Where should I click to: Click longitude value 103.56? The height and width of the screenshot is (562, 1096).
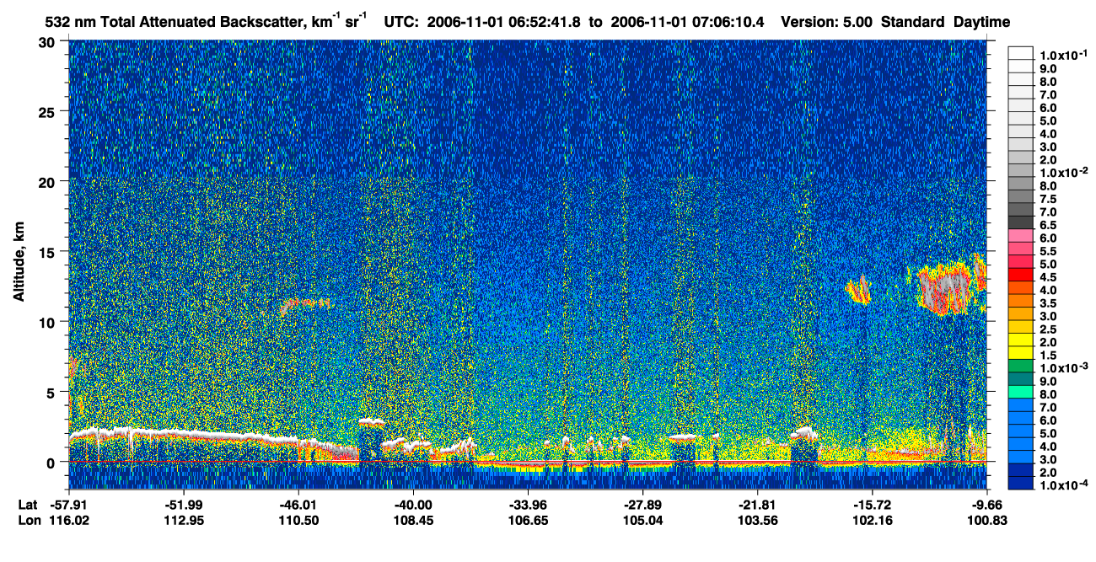pos(757,520)
